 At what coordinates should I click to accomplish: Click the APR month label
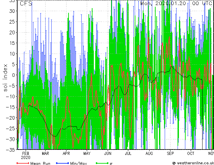66,154
